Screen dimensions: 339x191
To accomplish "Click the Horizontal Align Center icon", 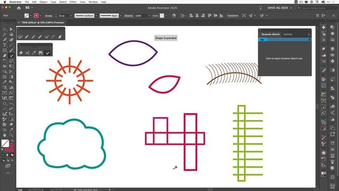I will (x=197, y=15).
